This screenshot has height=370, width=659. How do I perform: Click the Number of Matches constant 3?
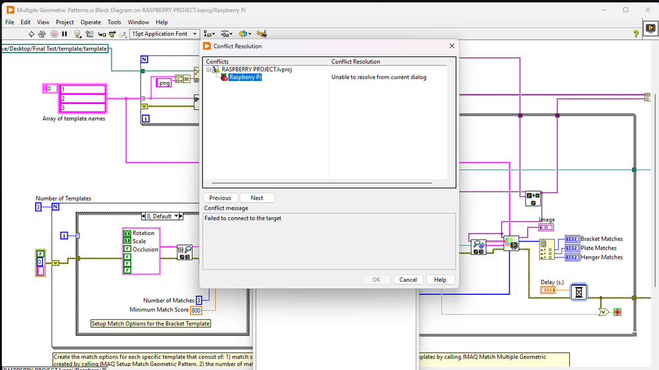click(x=199, y=300)
